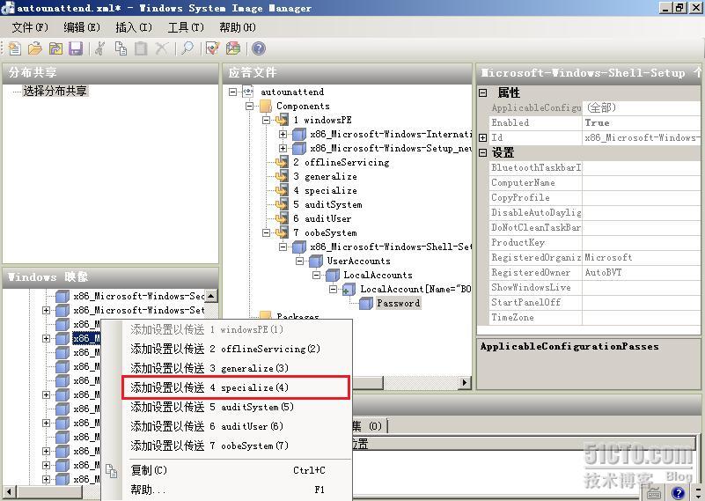Click answer file pane right scroll arrow

pyautogui.click(x=465, y=383)
